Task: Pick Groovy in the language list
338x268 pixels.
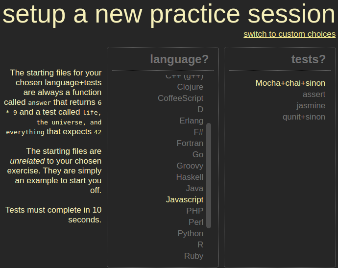Action: click(190, 166)
